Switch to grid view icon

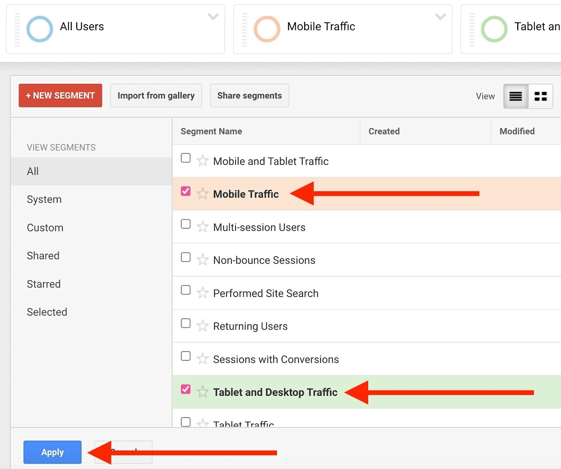[x=540, y=96]
